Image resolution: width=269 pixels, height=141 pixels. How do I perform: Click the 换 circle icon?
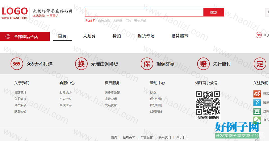(81, 64)
